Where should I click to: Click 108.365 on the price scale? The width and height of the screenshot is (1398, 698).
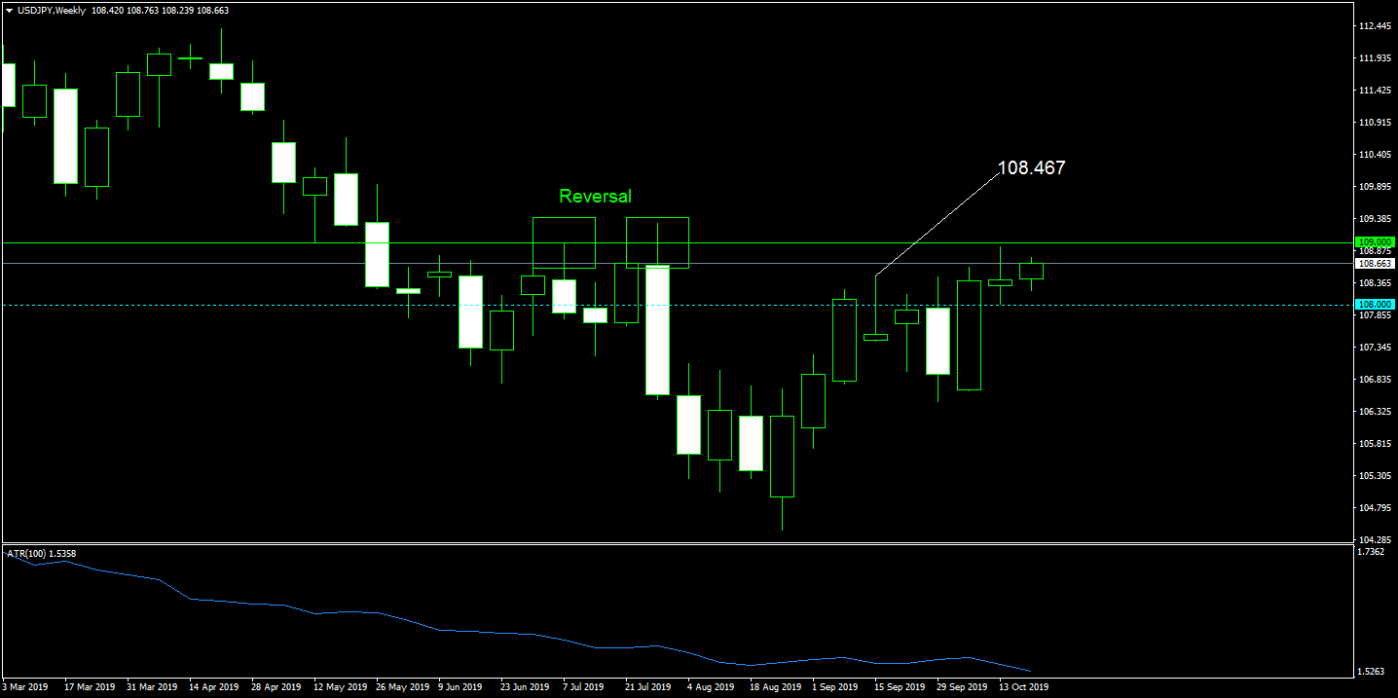(1374, 283)
